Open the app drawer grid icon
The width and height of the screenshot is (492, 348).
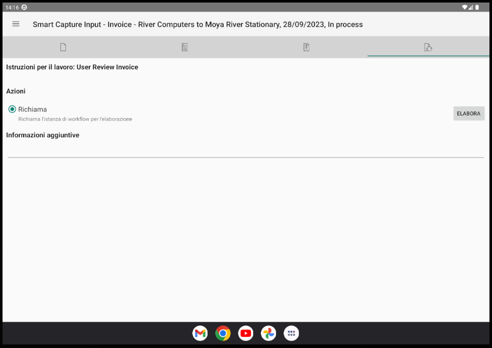pos(291,333)
